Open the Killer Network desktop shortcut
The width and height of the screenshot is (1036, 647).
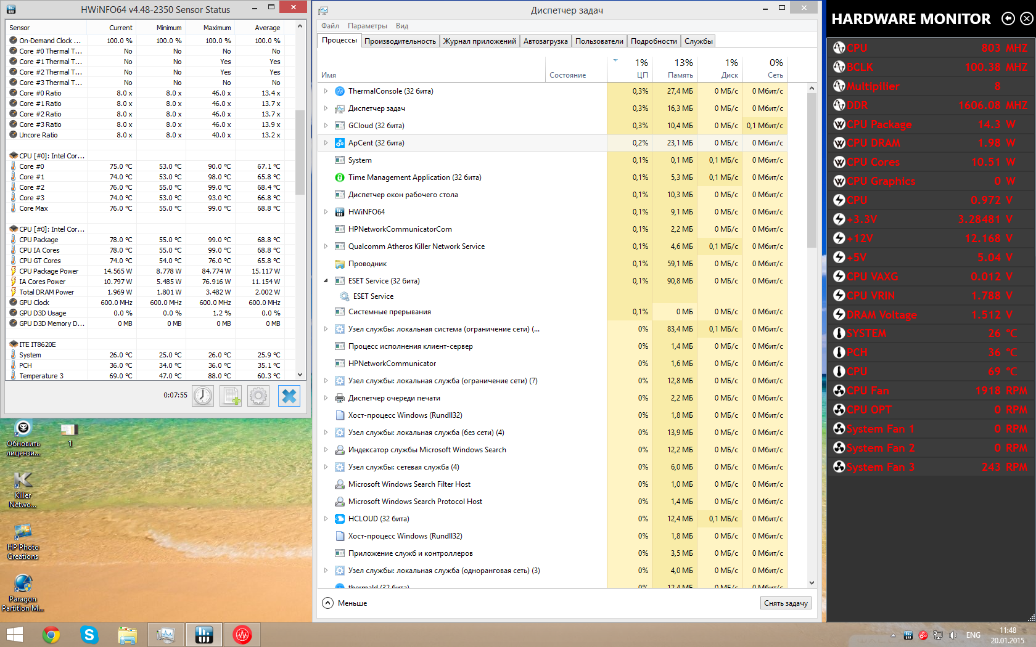pyautogui.click(x=23, y=490)
